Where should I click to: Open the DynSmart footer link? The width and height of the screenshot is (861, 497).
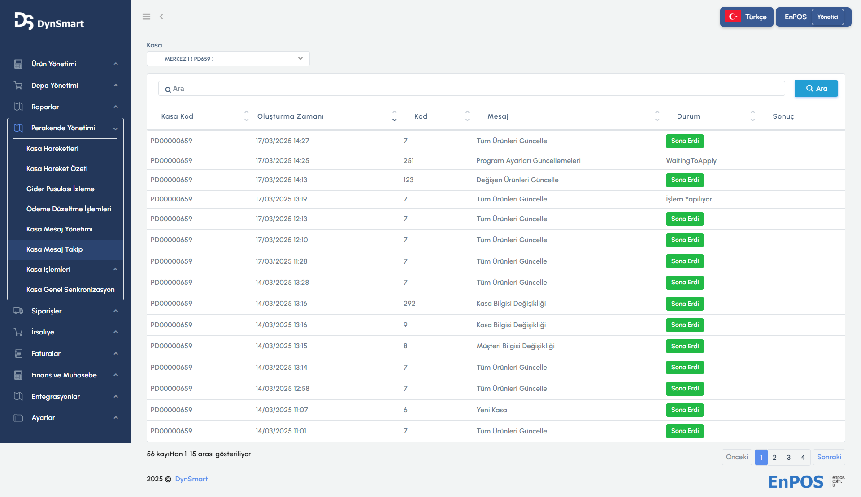(191, 479)
